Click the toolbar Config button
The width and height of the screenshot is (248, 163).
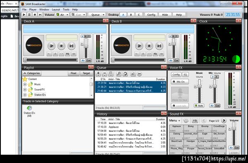(x=151, y=15)
